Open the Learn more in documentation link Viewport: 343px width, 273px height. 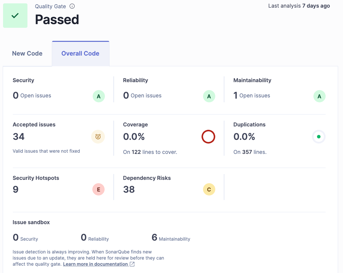(x=95, y=264)
